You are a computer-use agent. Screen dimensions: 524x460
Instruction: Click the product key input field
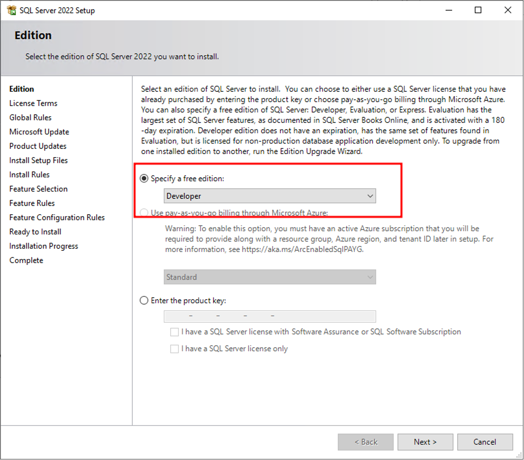[x=270, y=316]
